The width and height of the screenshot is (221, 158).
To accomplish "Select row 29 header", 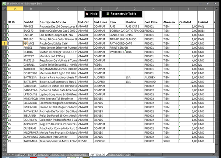I will click(4, 141).
